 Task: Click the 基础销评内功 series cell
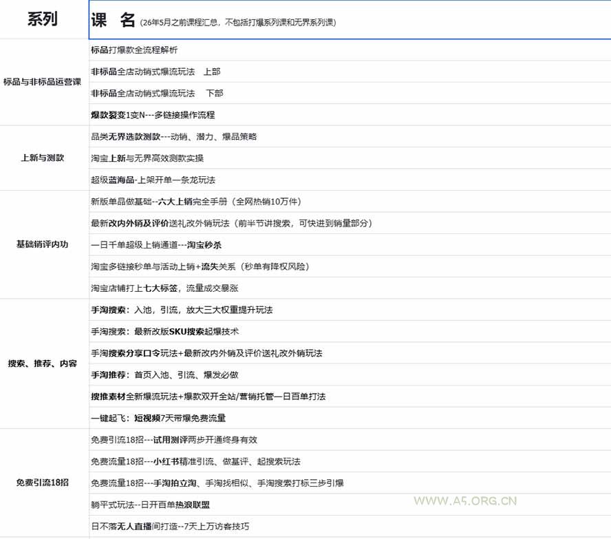click(x=44, y=245)
